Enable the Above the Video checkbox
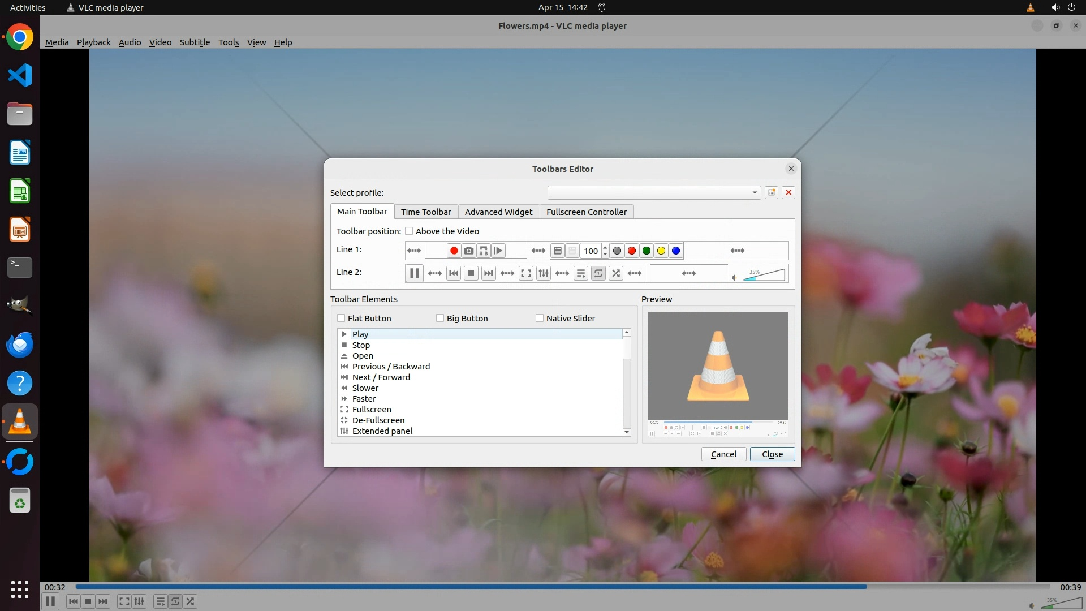 [409, 231]
